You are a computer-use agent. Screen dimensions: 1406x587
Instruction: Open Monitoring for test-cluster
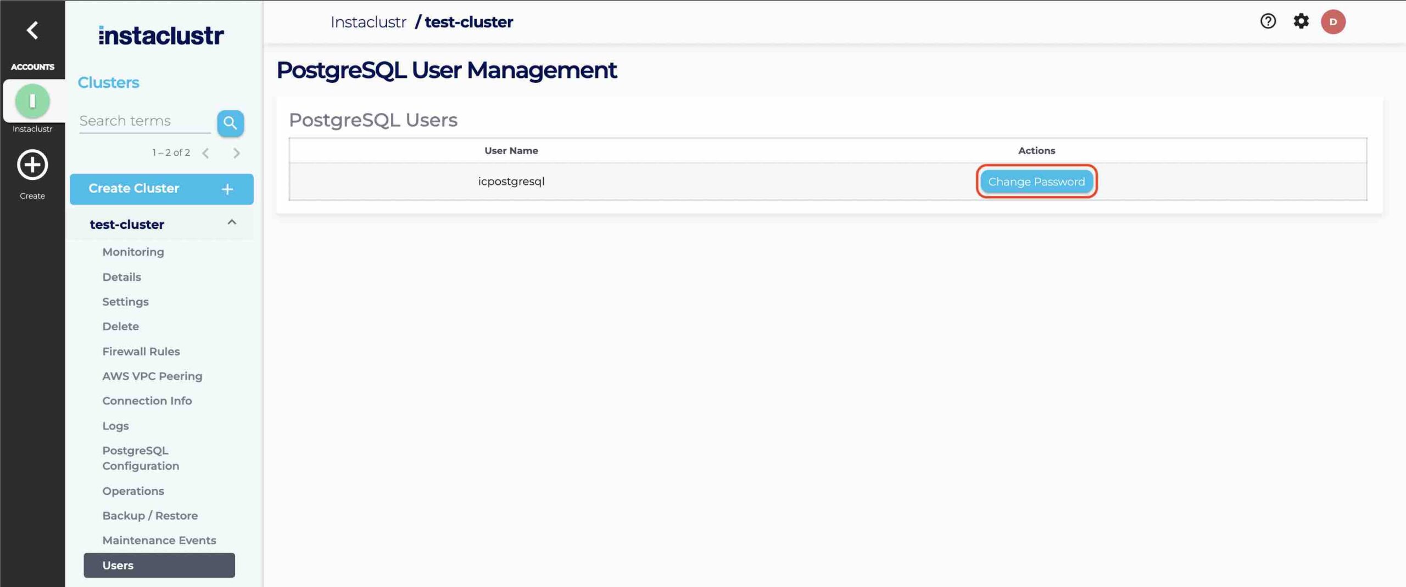[133, 252]
